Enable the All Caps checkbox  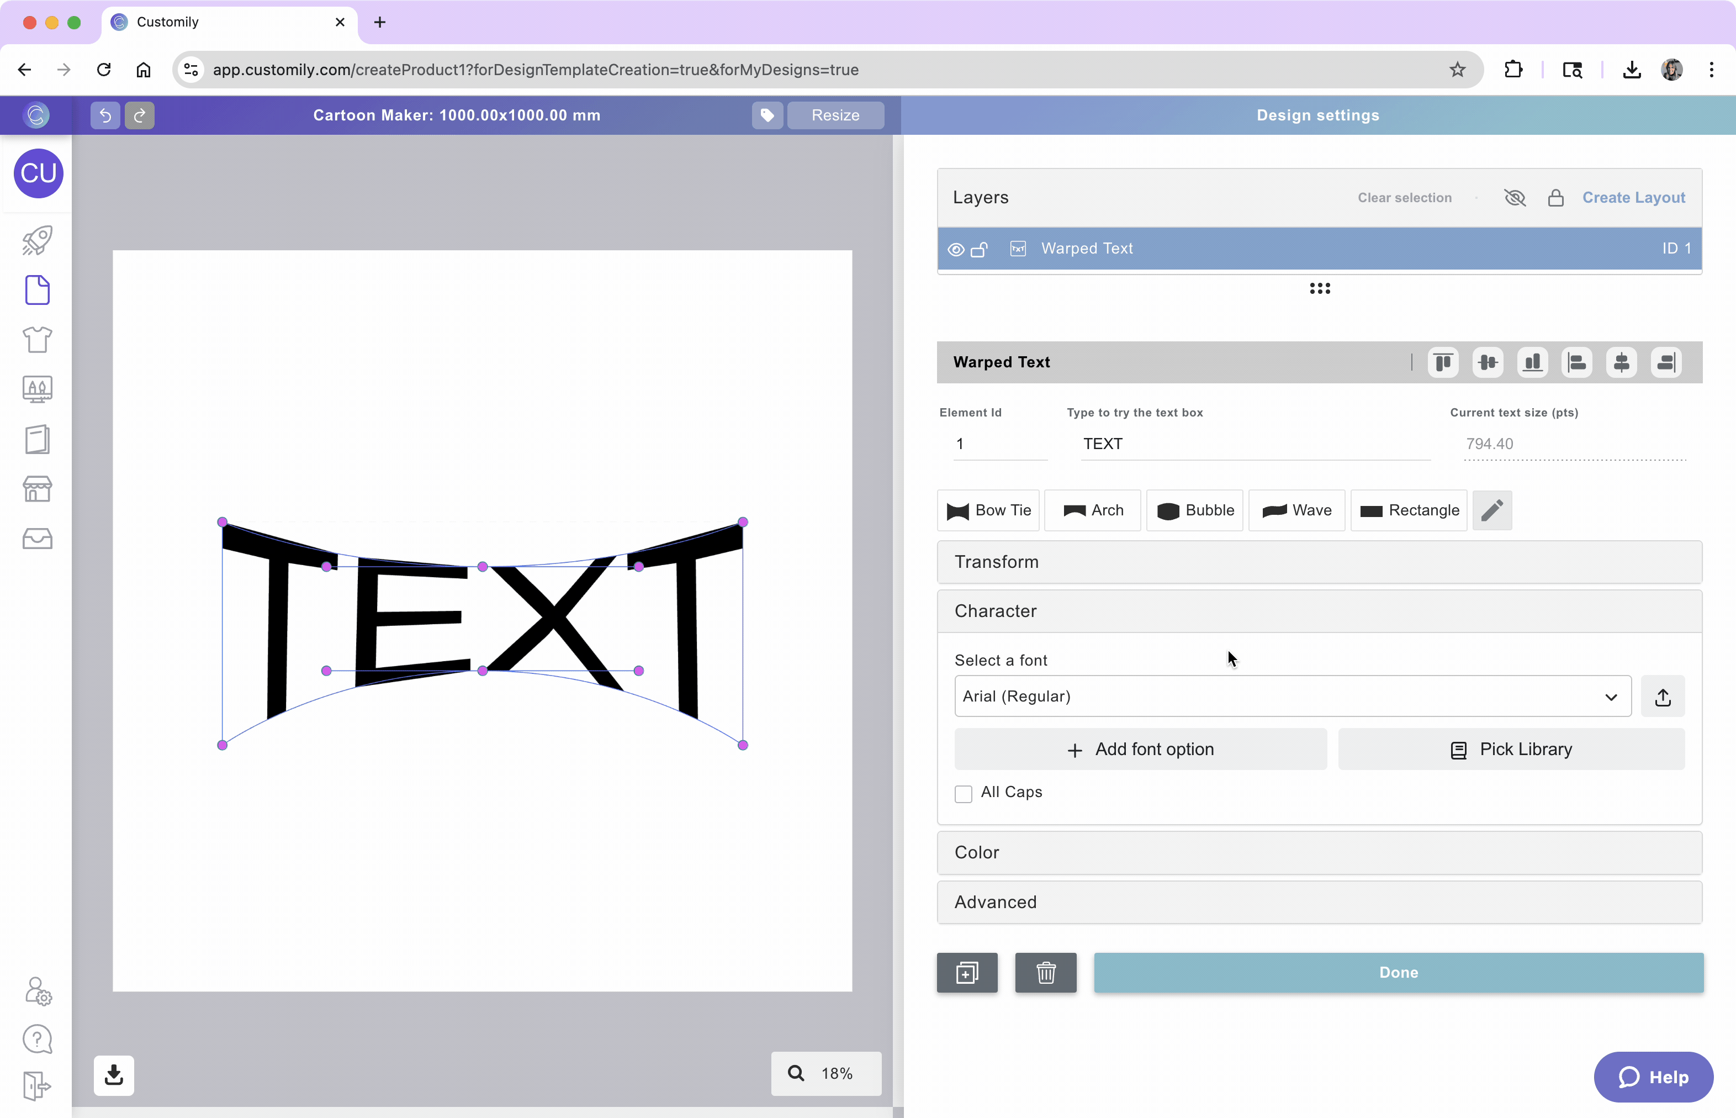(x=963, y=794)
